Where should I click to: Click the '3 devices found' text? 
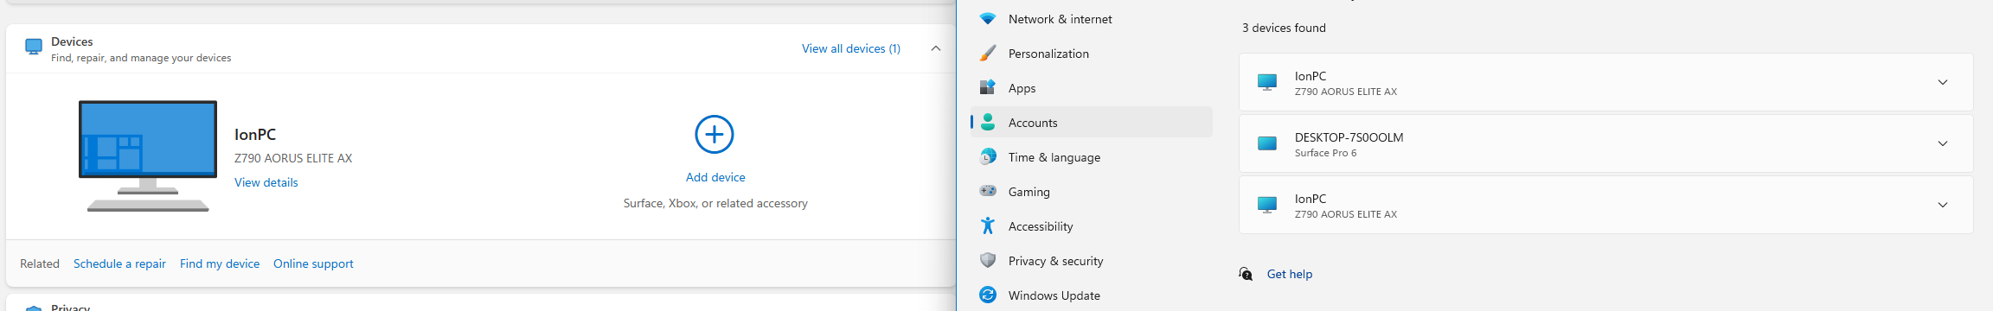(x=1284, y=28)
